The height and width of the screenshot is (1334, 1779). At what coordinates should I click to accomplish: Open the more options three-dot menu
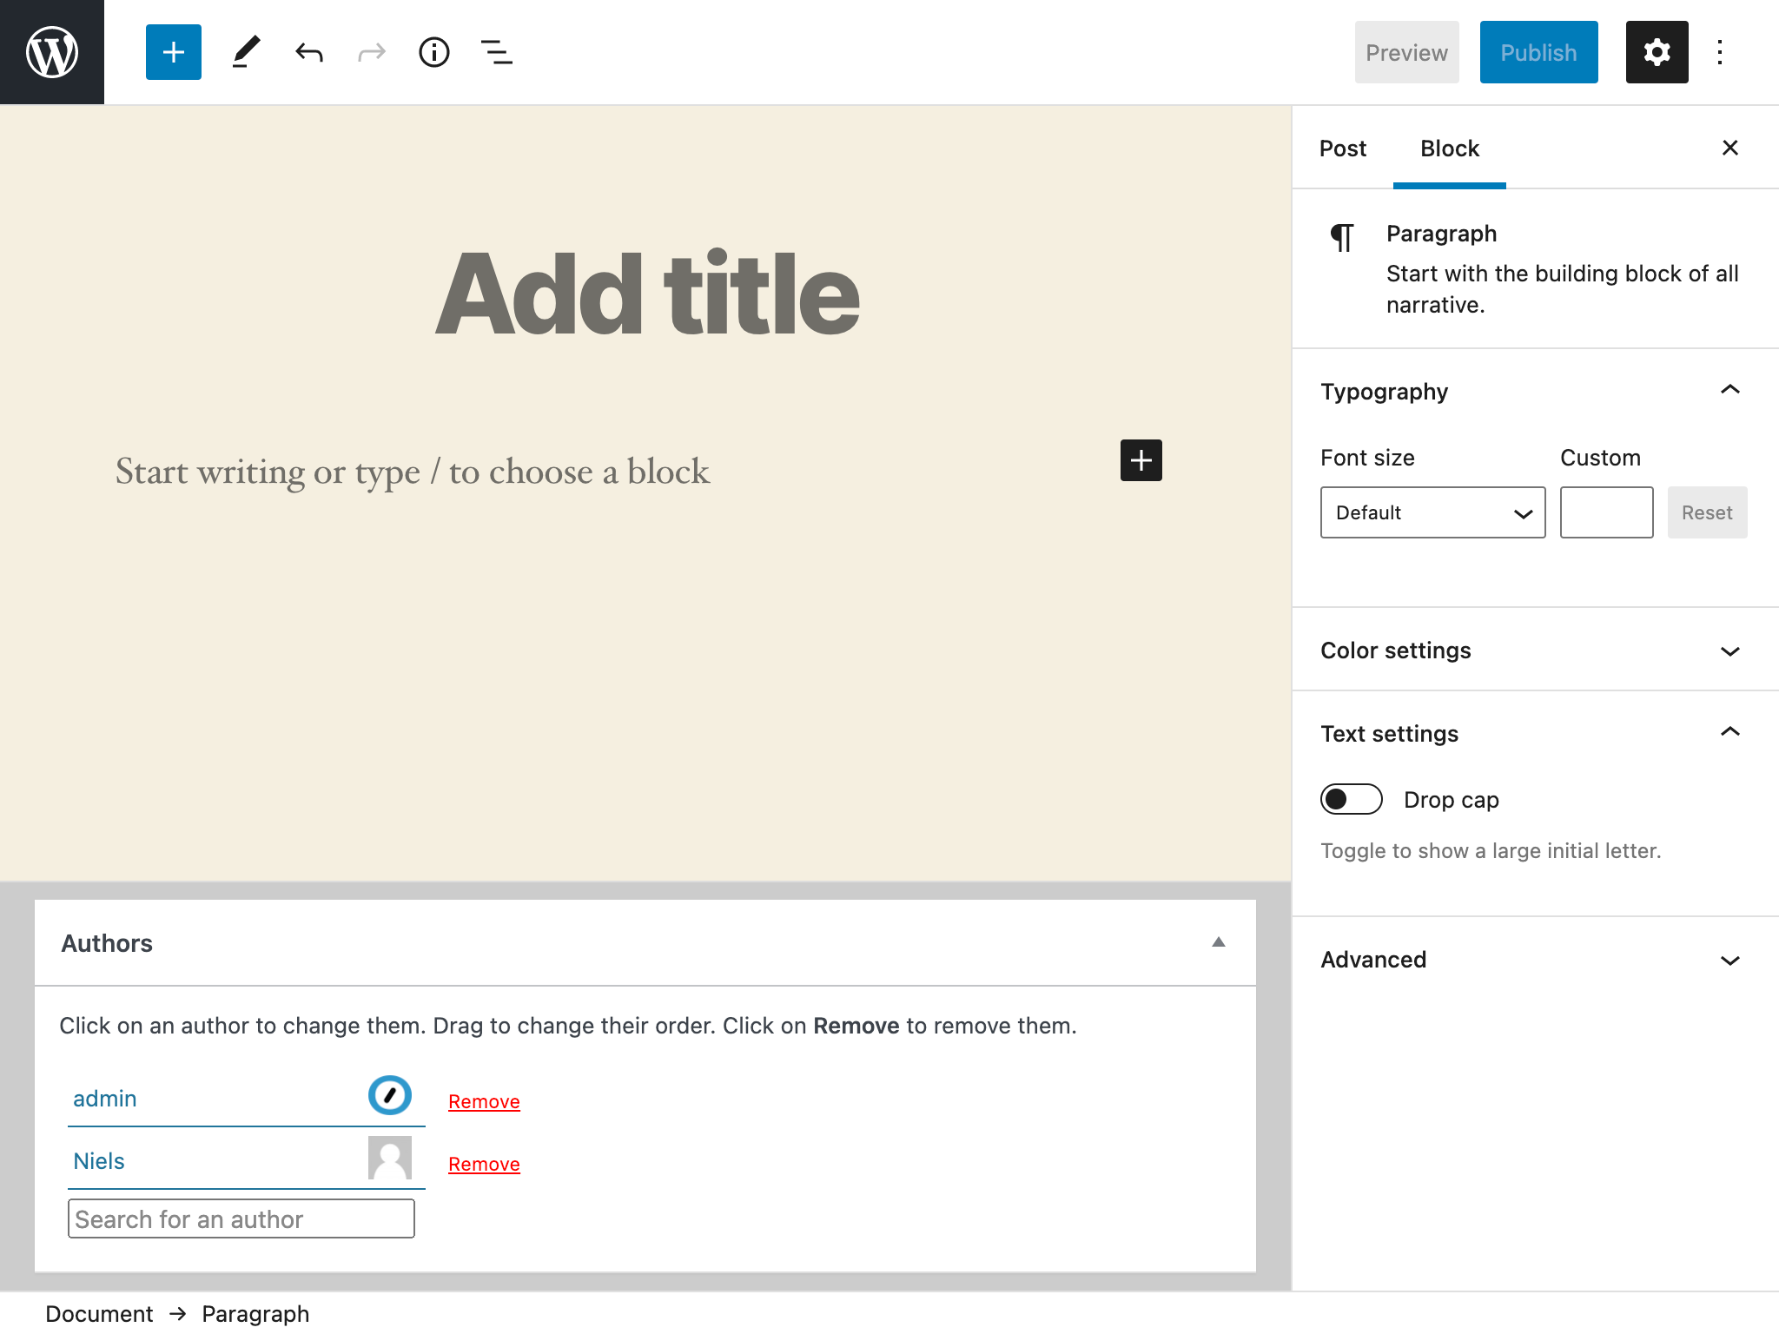point(1721,52)
